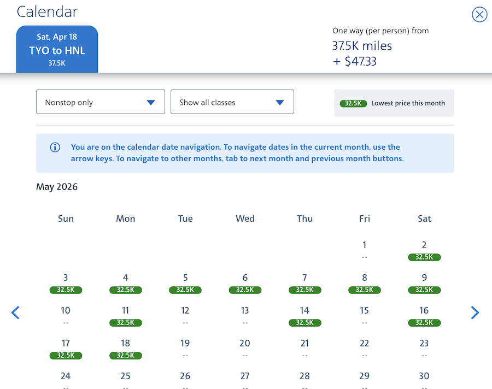
Task: Select Thursday May 7 with 32.5K
Action: 304,283
